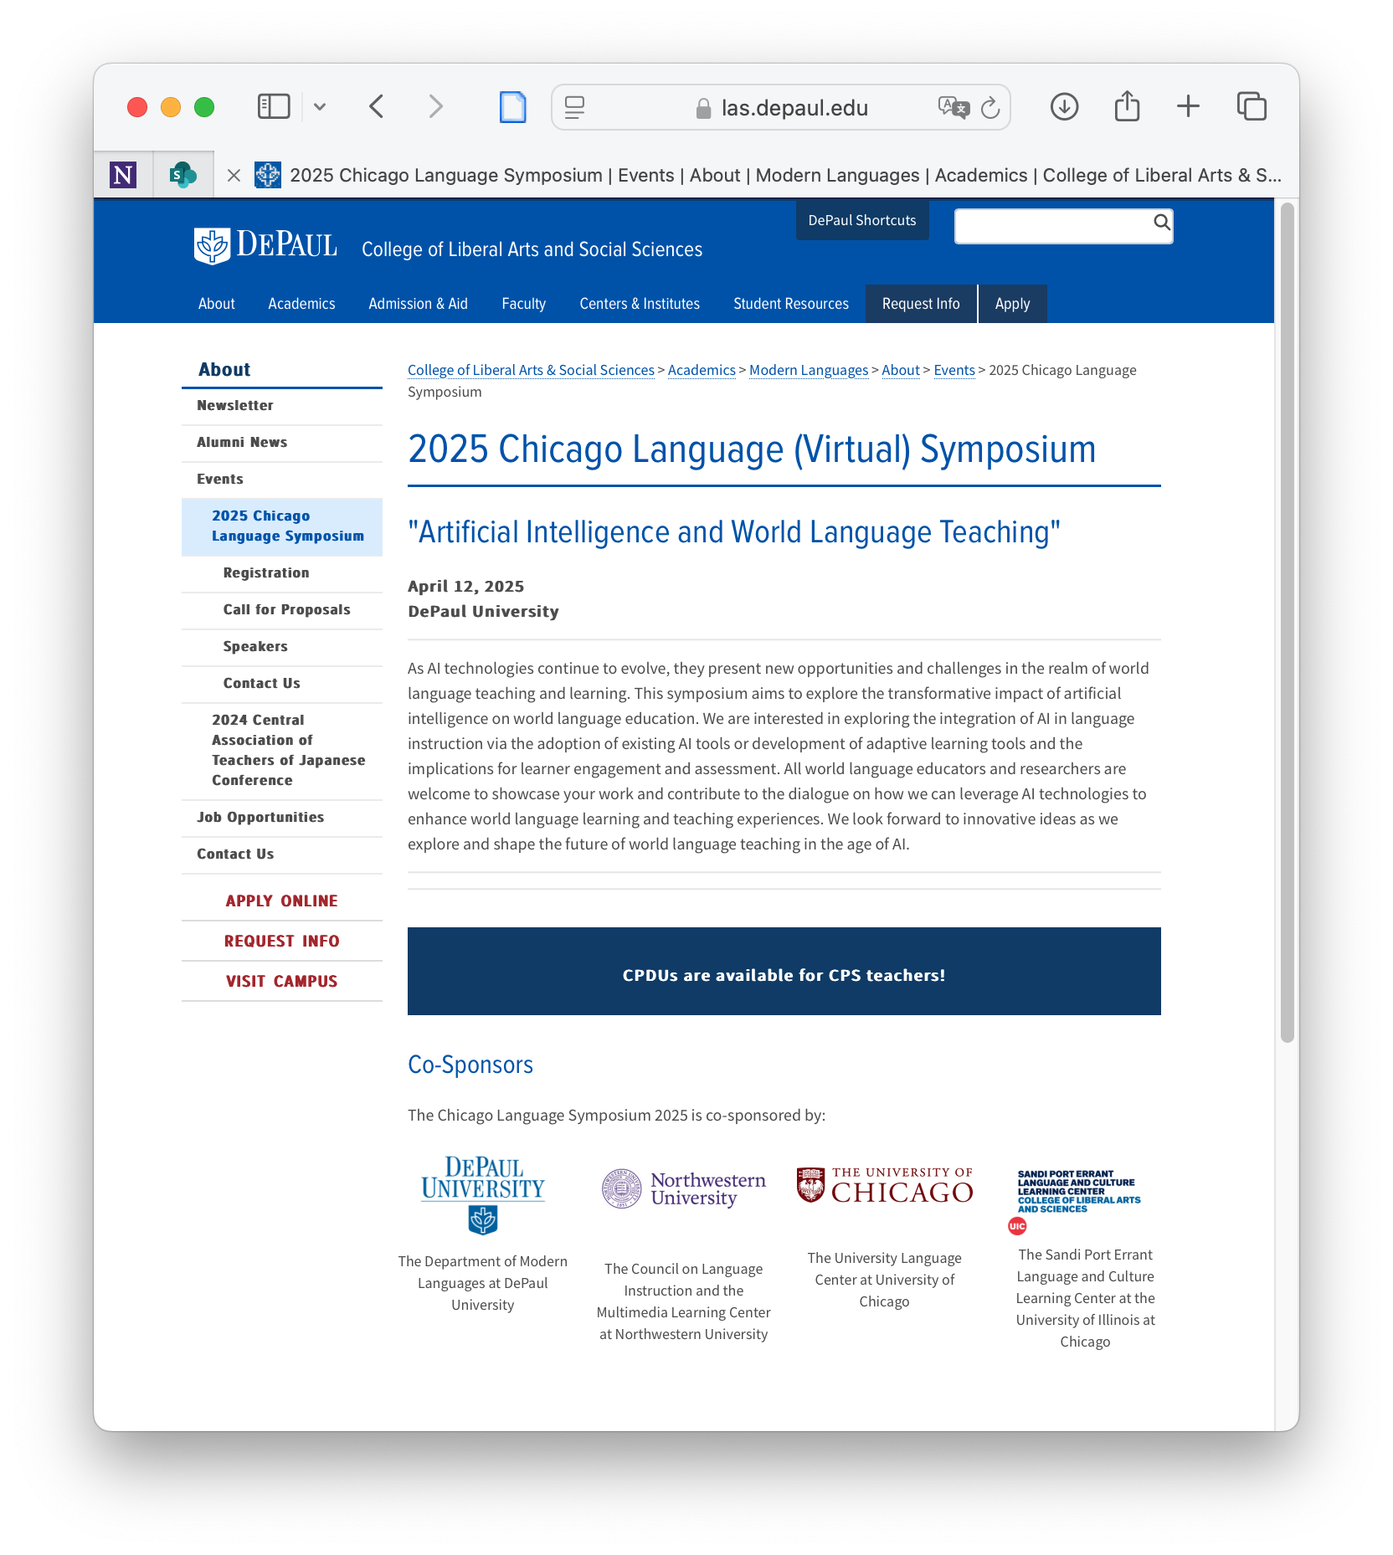The width and height of the screenshot is (1393, 1555).
Task: Open the DePaul Shortcuts button
Action: point(862,220)
